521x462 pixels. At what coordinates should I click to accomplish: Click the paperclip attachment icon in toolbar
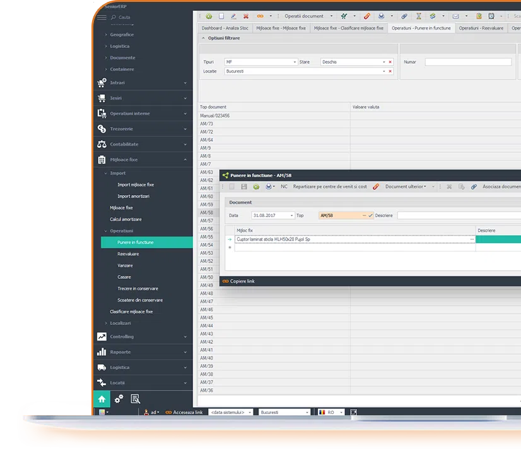pyautogui.click(x=404, y=16)
